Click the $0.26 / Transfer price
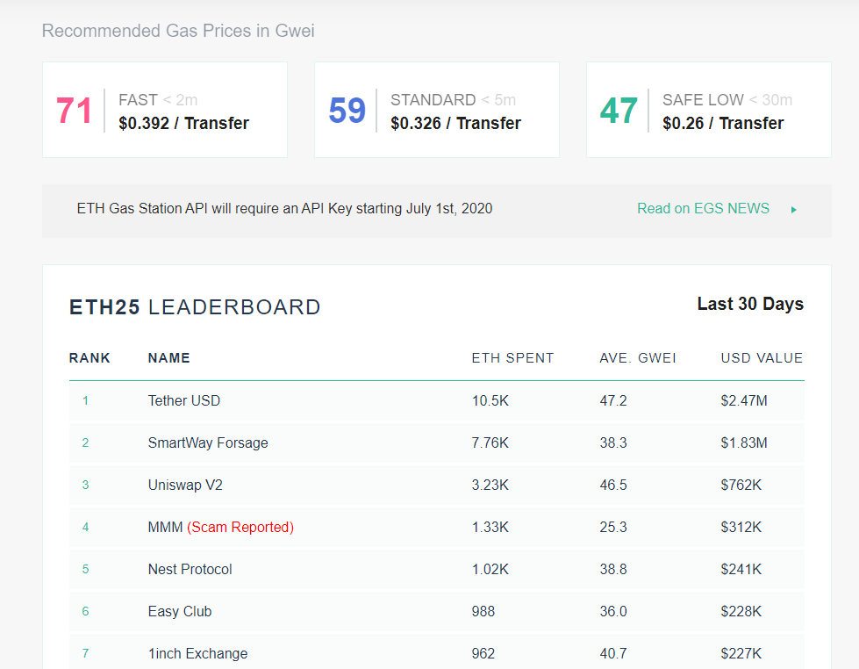 point(723,124)
